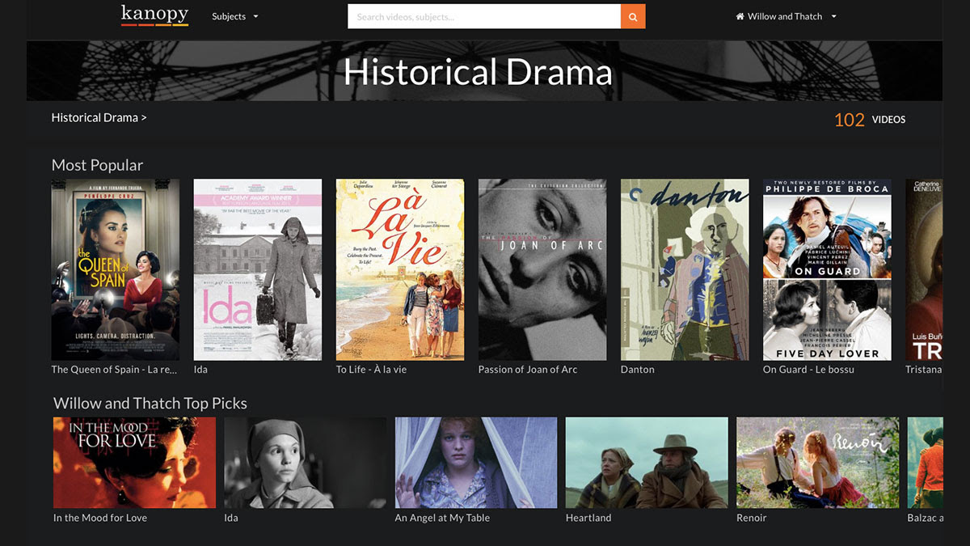Click the Willow and Thatch Top Picks heading
The image size is (970, 546).
(x=150, y=403)
